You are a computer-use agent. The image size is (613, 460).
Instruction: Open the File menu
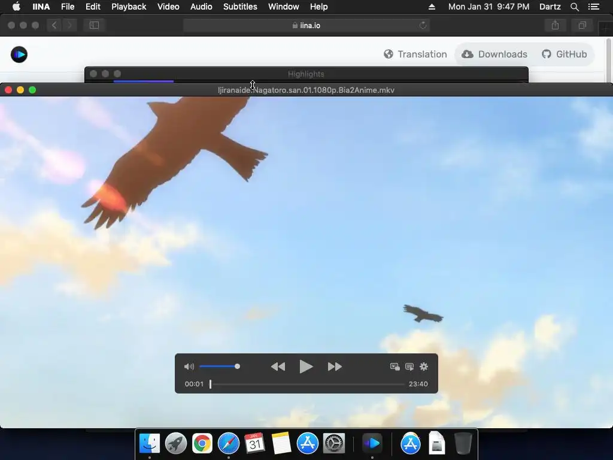click(x=68, y=7)
